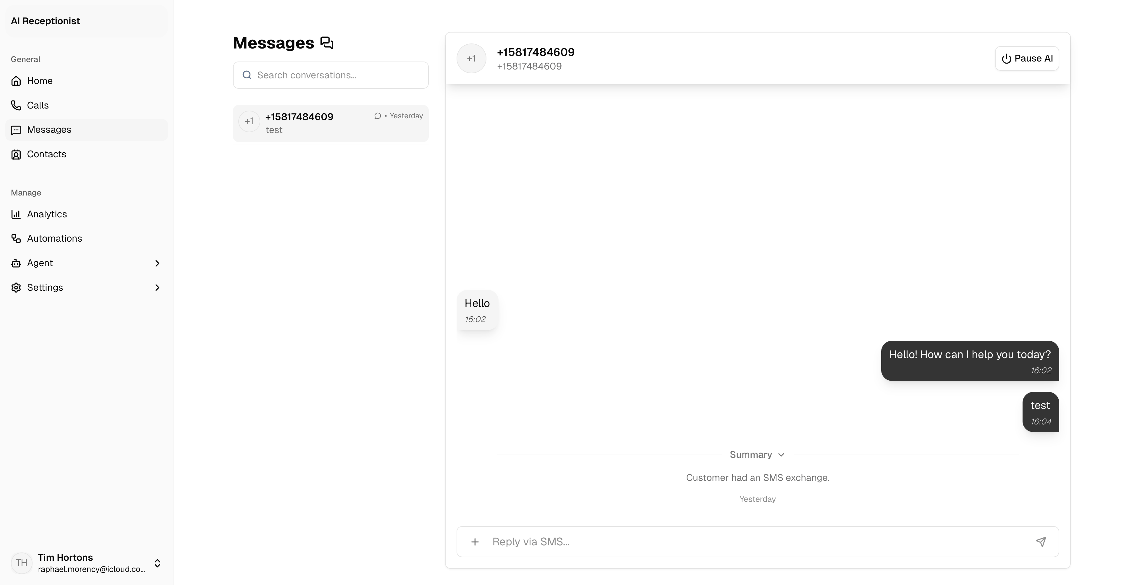Collapse the Summary section

pyautogui.click(x=757, y=455)
